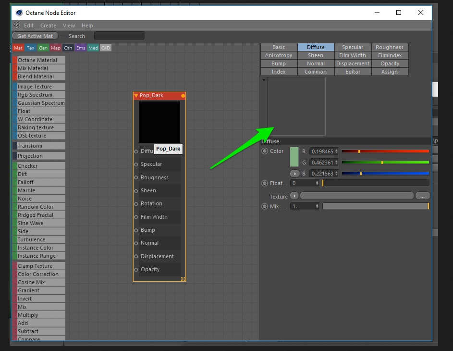Switch to the Basic tab

tap(279, 47)
